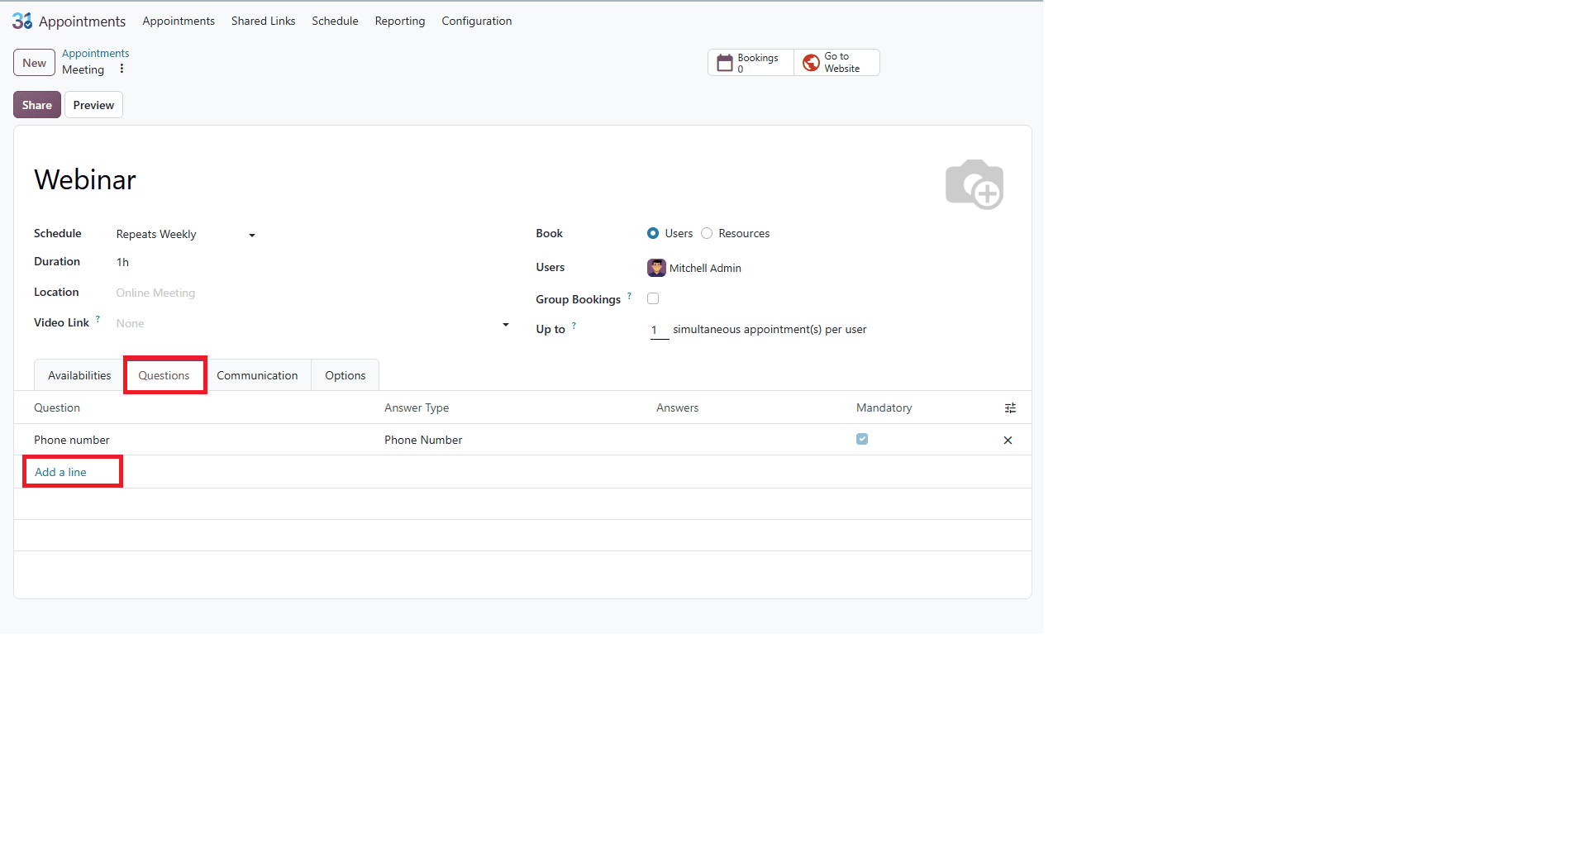
Task: Click the Share button
Action: pos(37,105)
